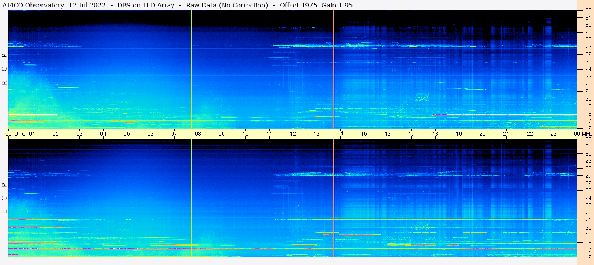The width and height of the screenshot is (594, 265).
Task: Click the 12 hour time label
Action: point(293,134)
